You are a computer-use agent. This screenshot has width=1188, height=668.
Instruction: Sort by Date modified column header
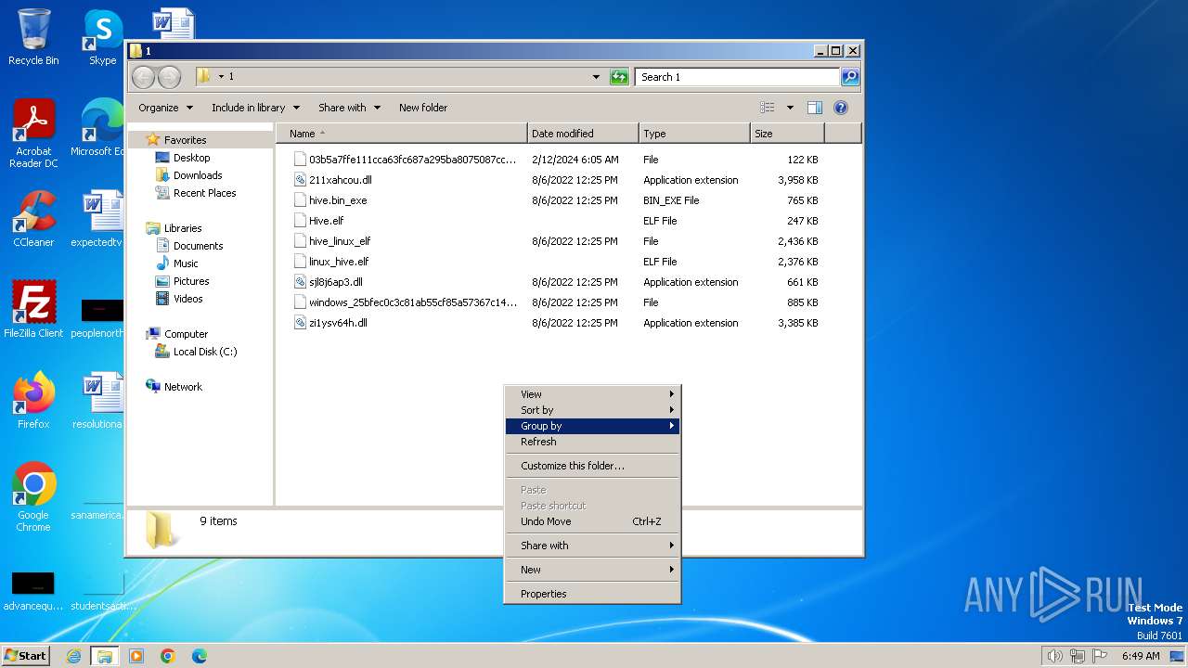[583, 134]
